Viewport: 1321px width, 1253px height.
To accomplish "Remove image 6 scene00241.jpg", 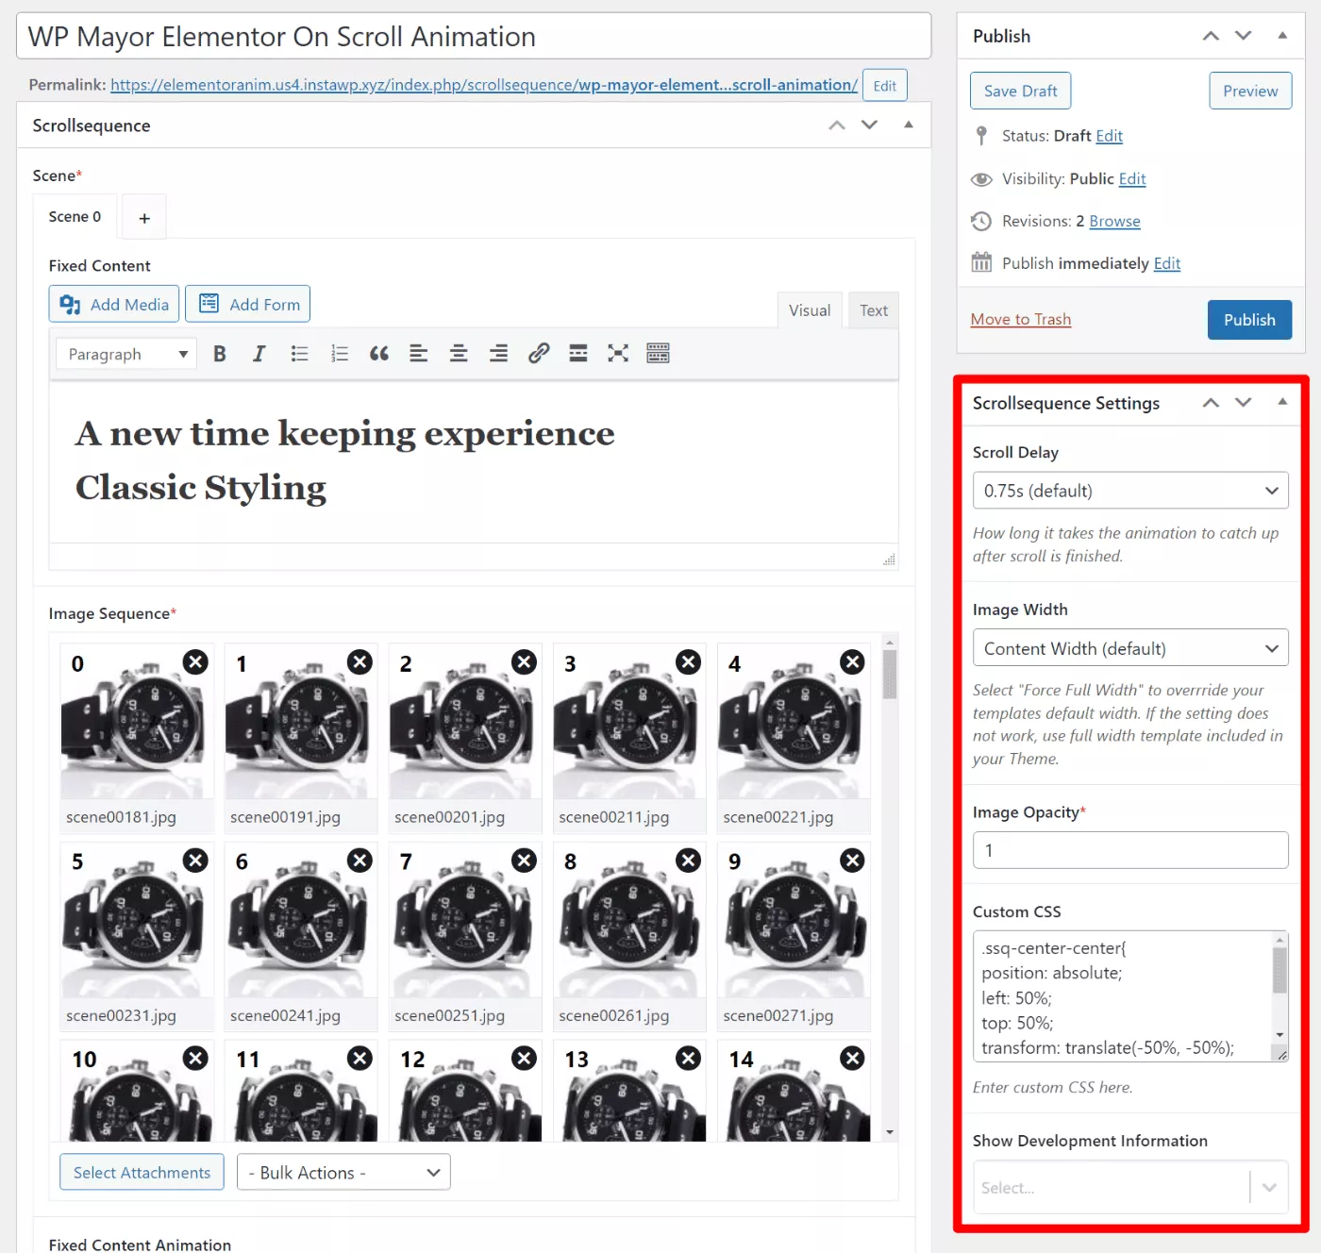I will click(360, 860).
